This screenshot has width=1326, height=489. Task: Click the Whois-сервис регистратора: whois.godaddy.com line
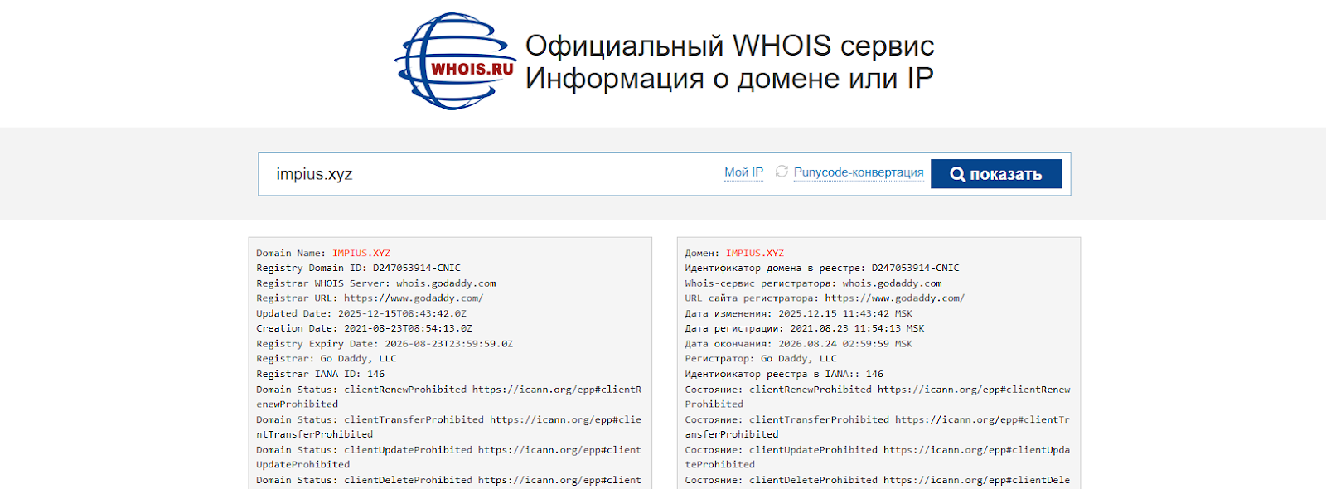tap(813, 283)
